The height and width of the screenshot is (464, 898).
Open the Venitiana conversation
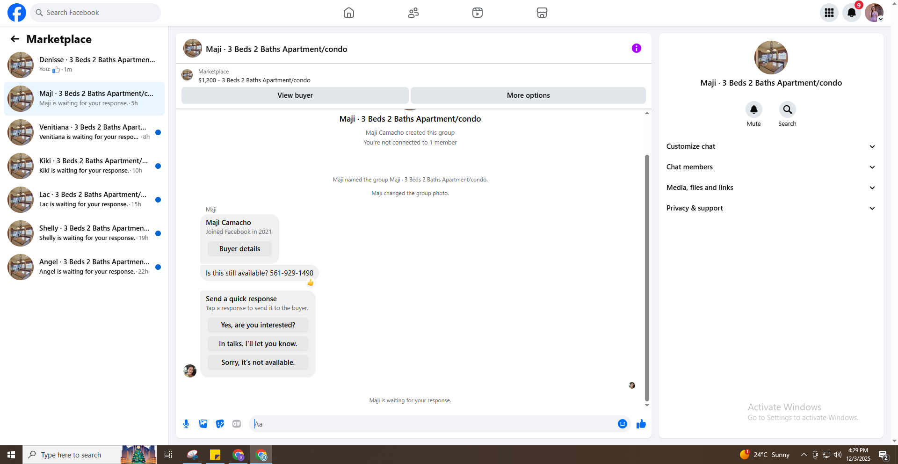[84, 132]
